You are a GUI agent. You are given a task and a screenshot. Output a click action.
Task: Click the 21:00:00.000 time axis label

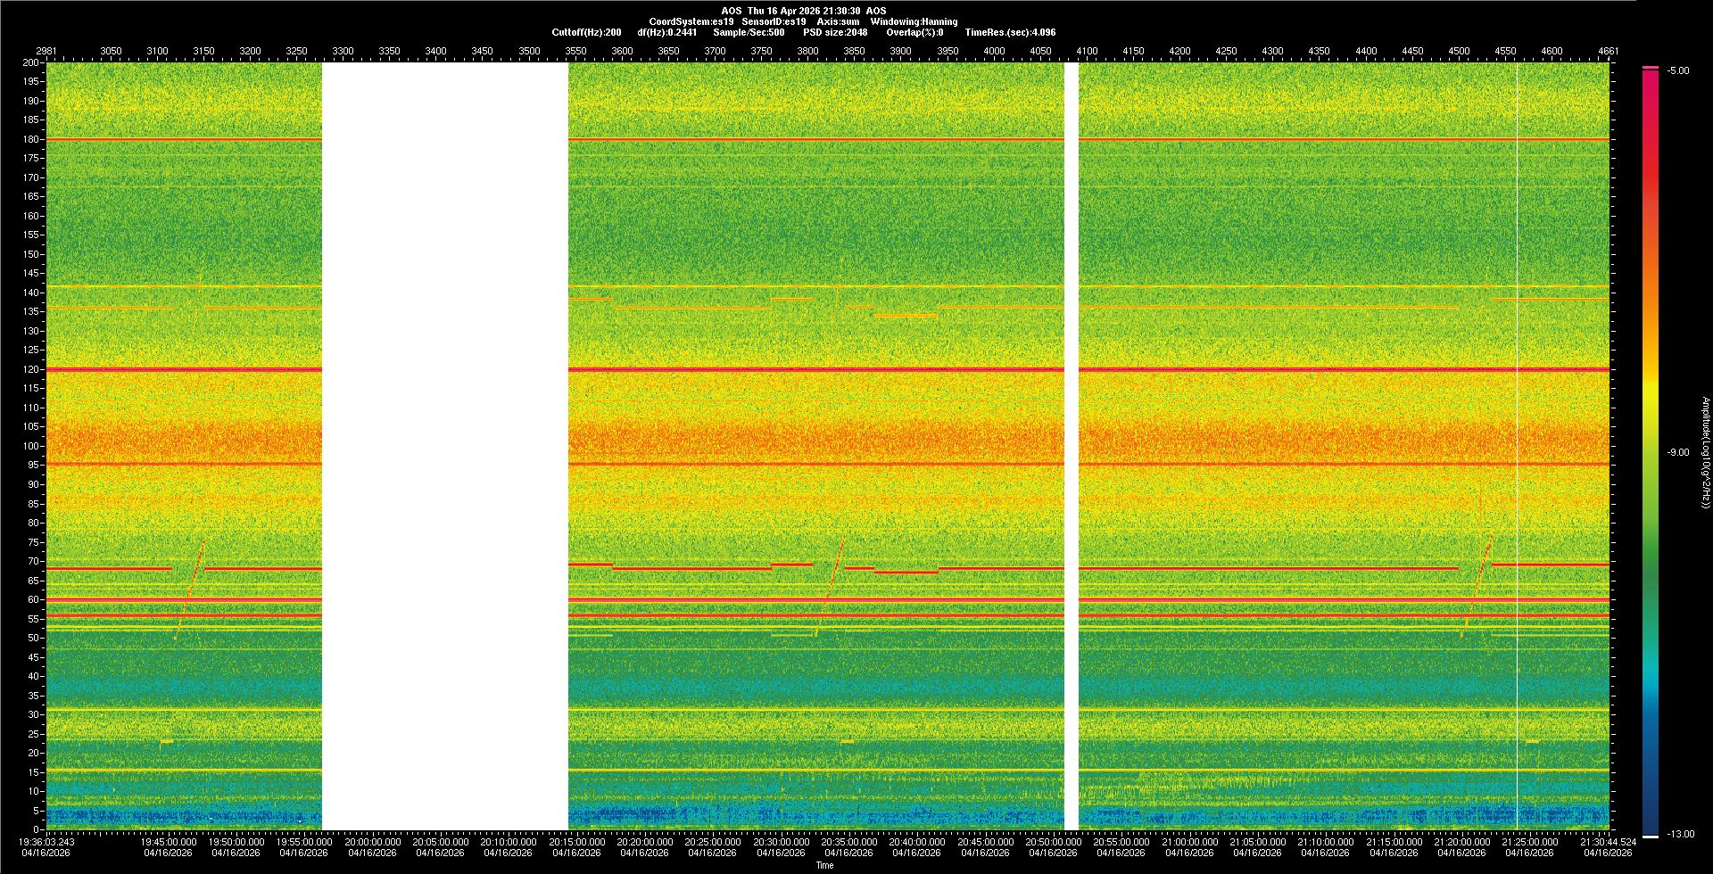[1188, 842]
